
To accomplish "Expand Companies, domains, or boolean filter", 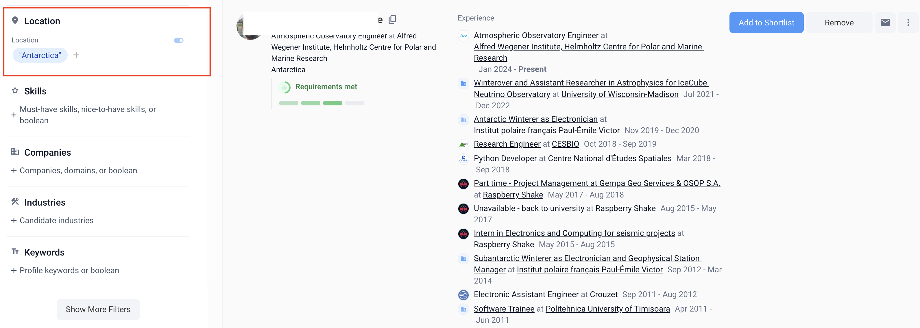I will pos(74,170).
